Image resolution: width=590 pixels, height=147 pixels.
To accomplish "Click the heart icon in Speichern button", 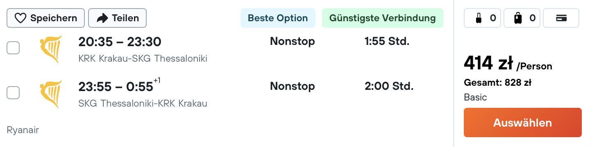I will (x=20, y=18).
